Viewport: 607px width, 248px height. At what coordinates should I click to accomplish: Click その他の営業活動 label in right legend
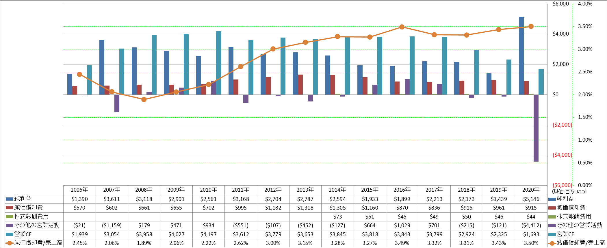click(x=579, y=225)
